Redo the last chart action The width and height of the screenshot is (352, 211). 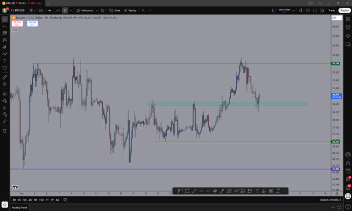(x=150, y=11)
